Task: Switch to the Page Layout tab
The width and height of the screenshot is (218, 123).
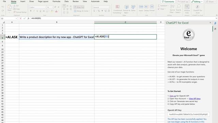Action: pos(43,1)
